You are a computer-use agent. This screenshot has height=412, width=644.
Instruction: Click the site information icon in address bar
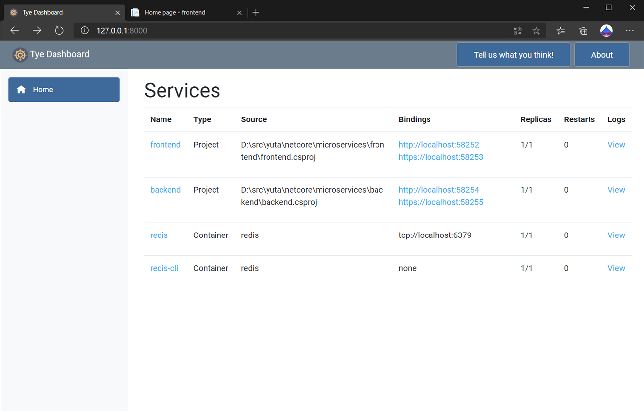(x=85, y=31)
